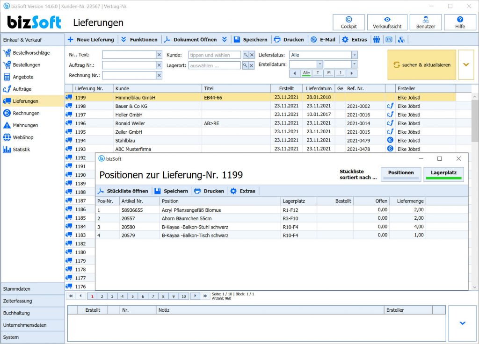479x344 pixels.
Task: Step to the previous date period
Action: (295, 73)
